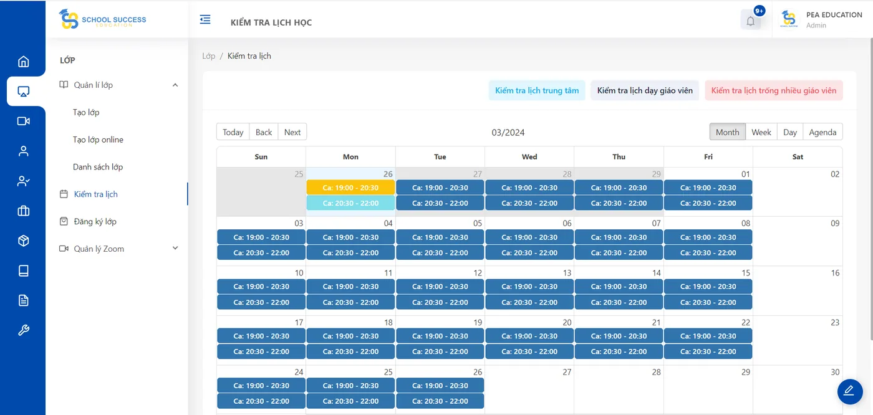Open the PEA EDUCATION Admin profile menu
Screen dimensions: 873x415
822,20
